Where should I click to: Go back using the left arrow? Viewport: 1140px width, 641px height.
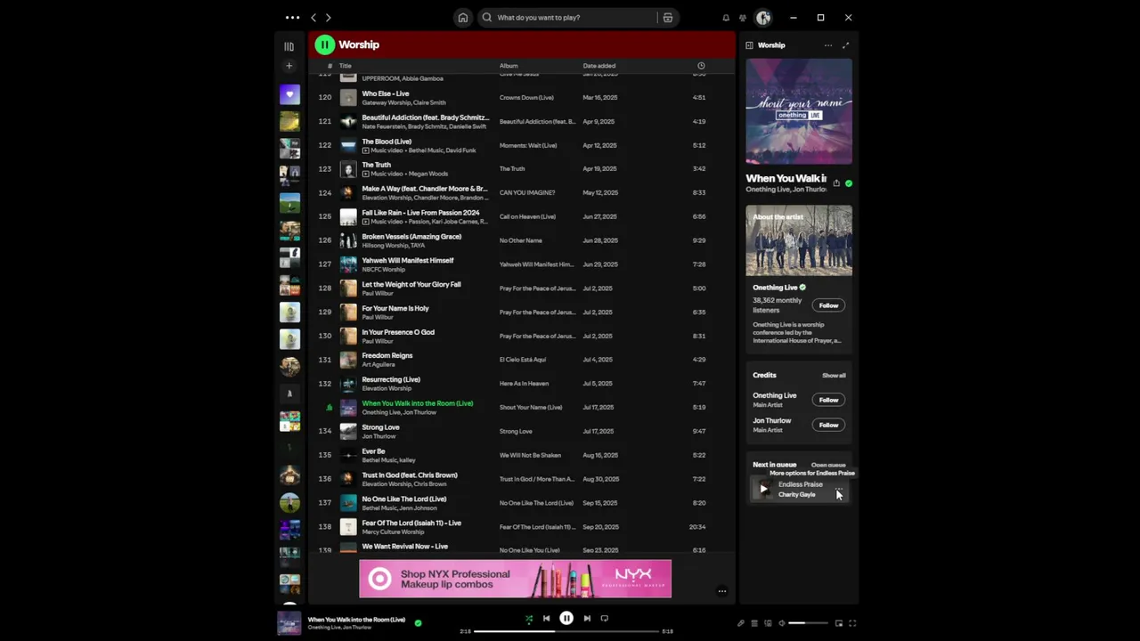(x=313, y=17)
